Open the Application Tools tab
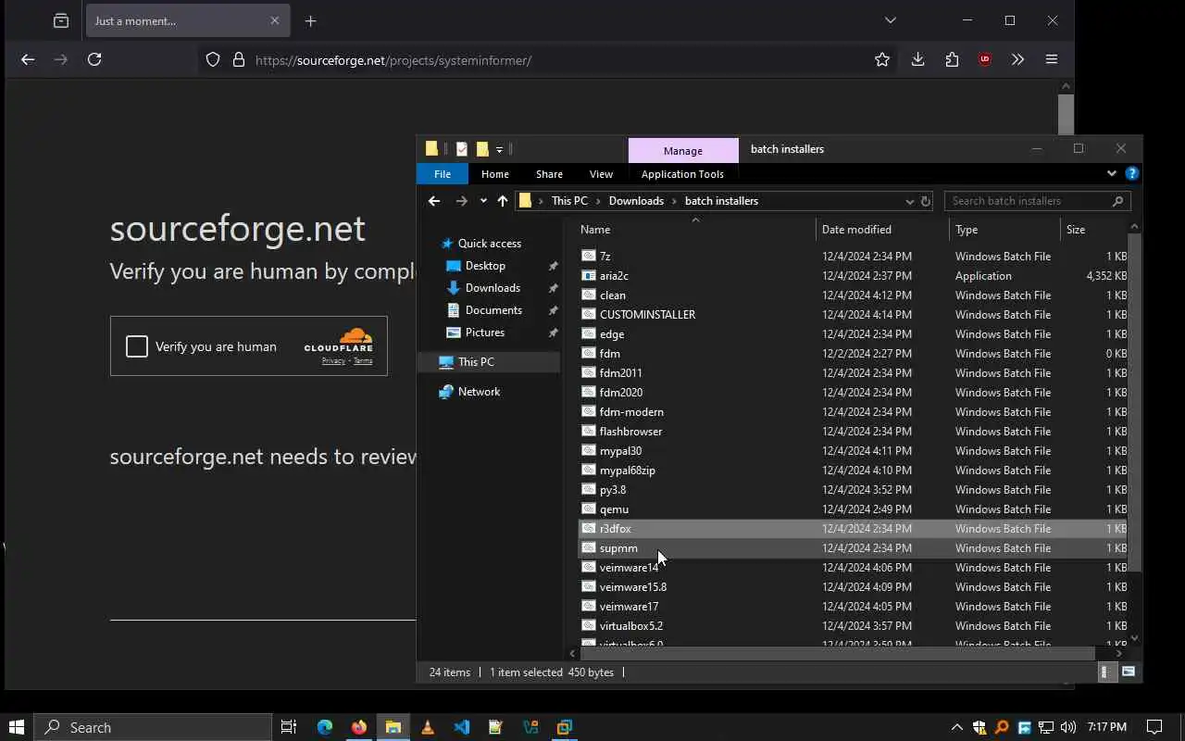The image size is (1185, 741). (x=682, y=174)
